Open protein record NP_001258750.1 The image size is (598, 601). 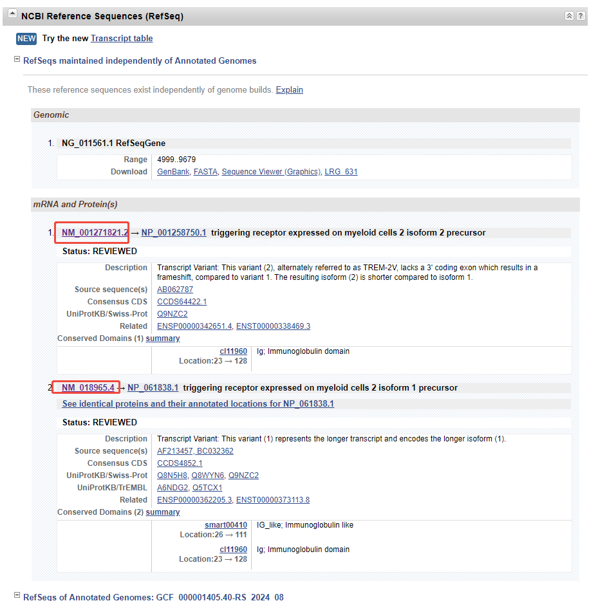174,232
